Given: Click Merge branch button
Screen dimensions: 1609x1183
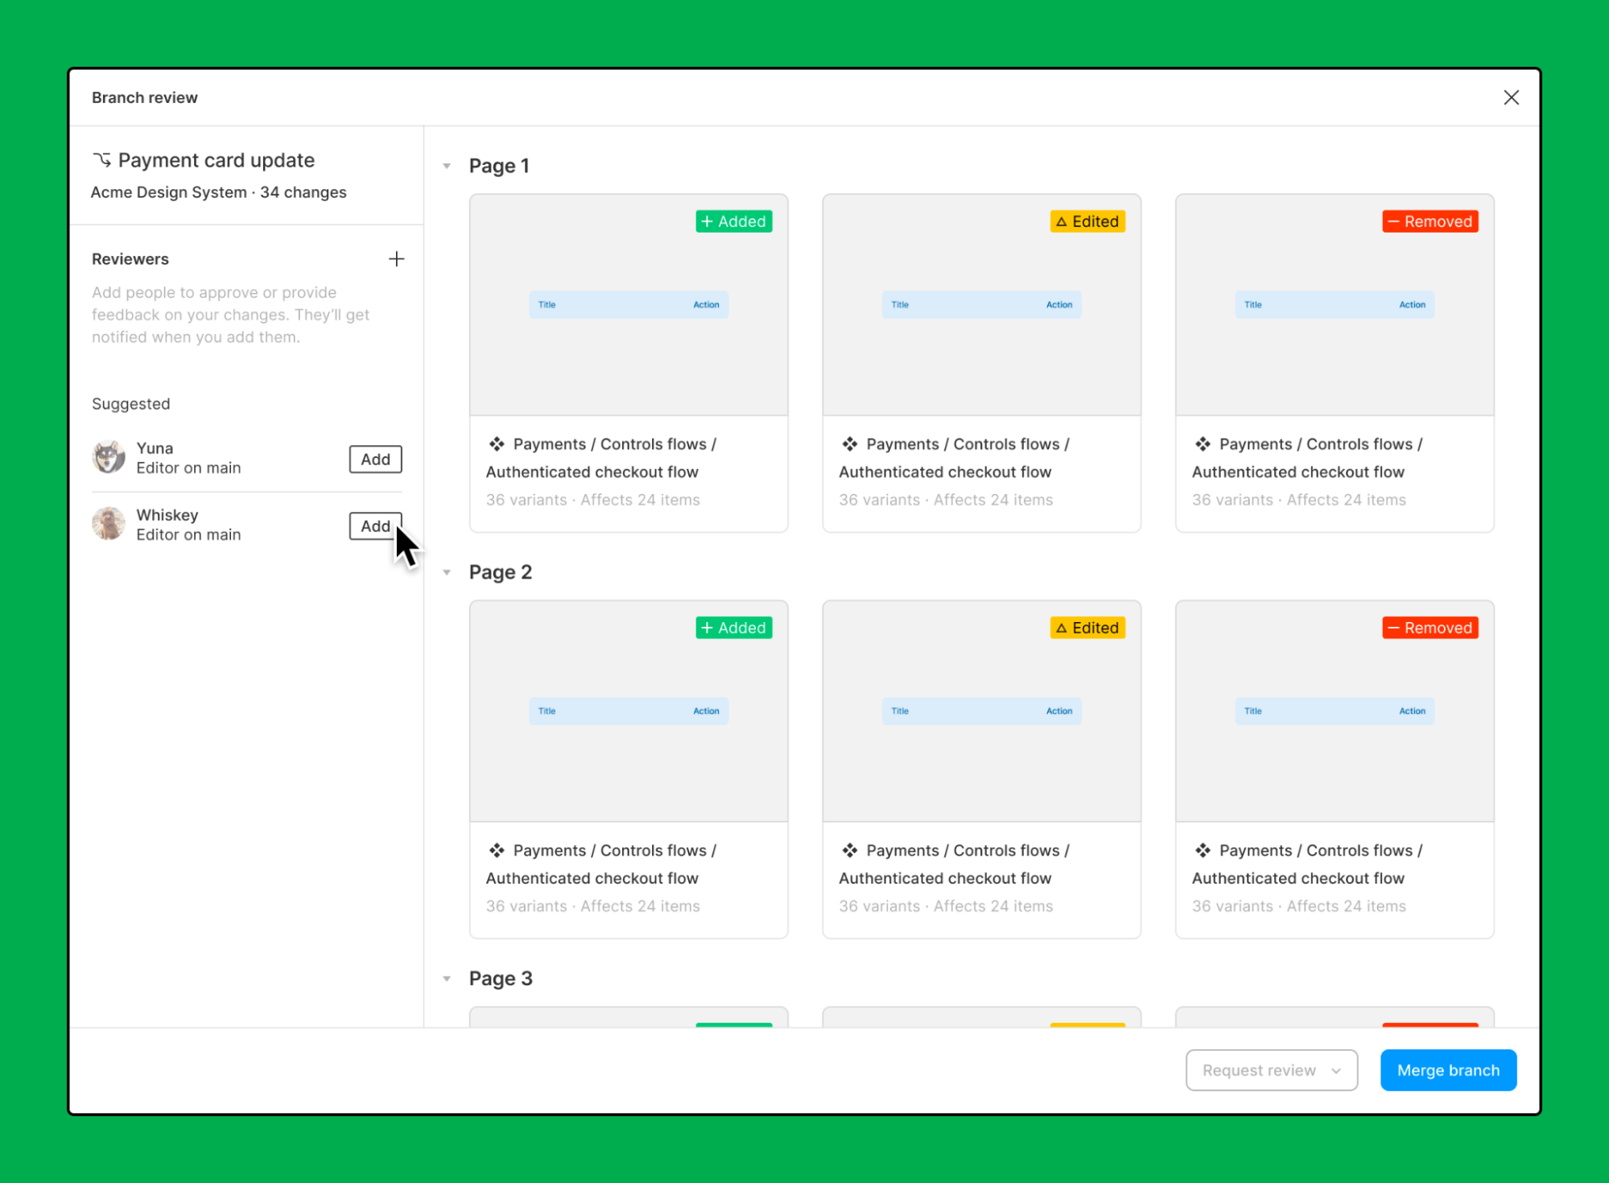Looking at the screenshot, I should pyautogui.click(x=1448, y=1068).
